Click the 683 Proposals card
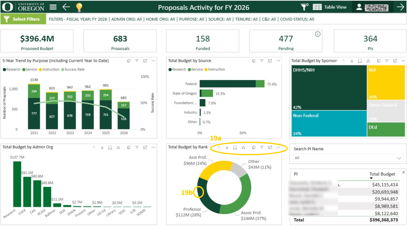This screenshot has width=408, height=227. tap(120, 41)
